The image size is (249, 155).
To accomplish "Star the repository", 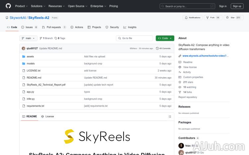I will point(233,18).
